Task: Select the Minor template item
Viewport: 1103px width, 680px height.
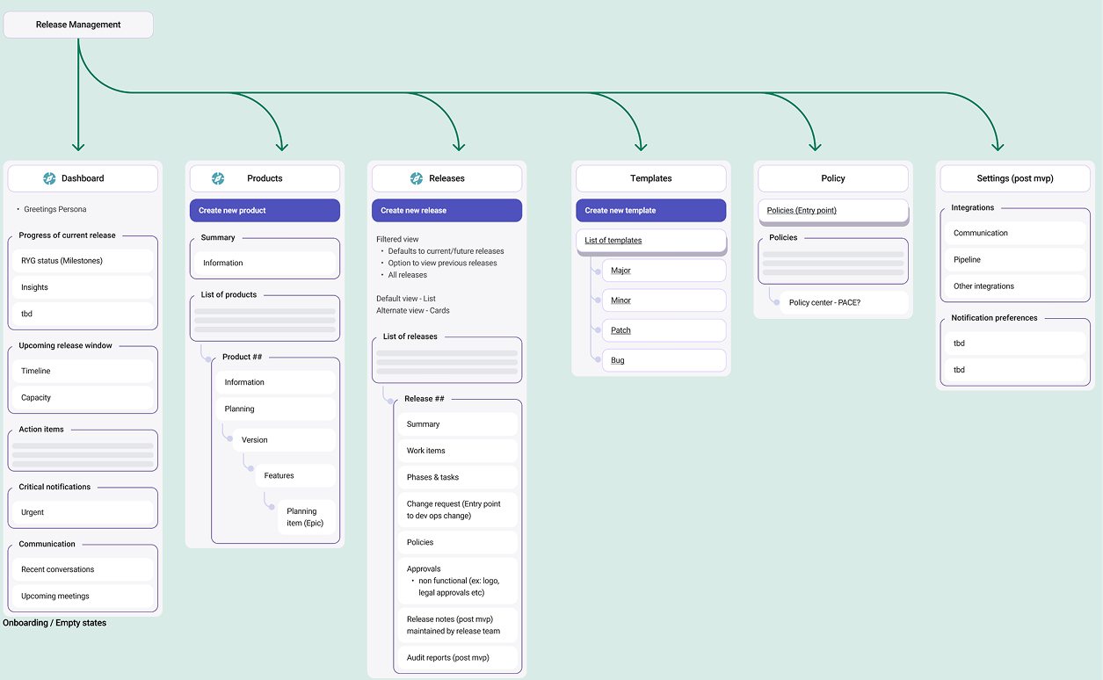Action: point(664,300)
